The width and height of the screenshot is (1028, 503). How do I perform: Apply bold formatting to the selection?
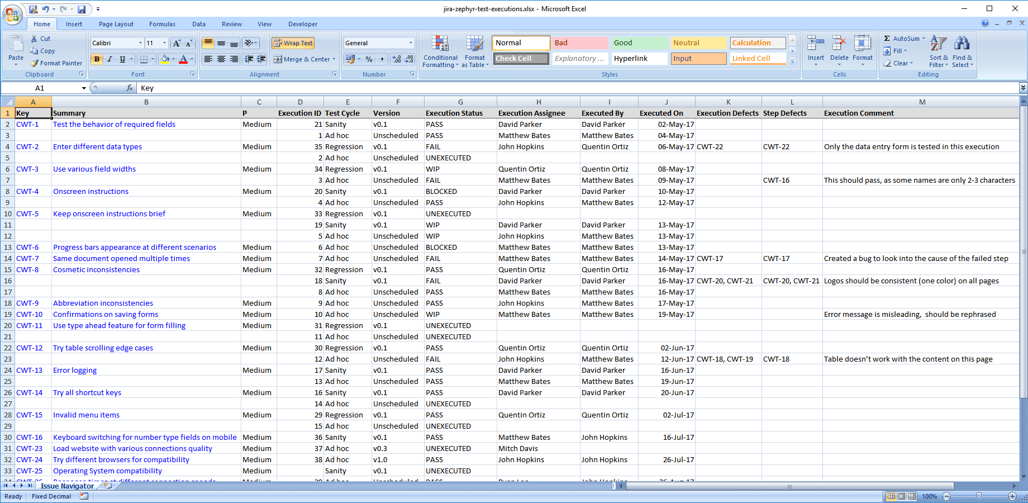(97, 59)
